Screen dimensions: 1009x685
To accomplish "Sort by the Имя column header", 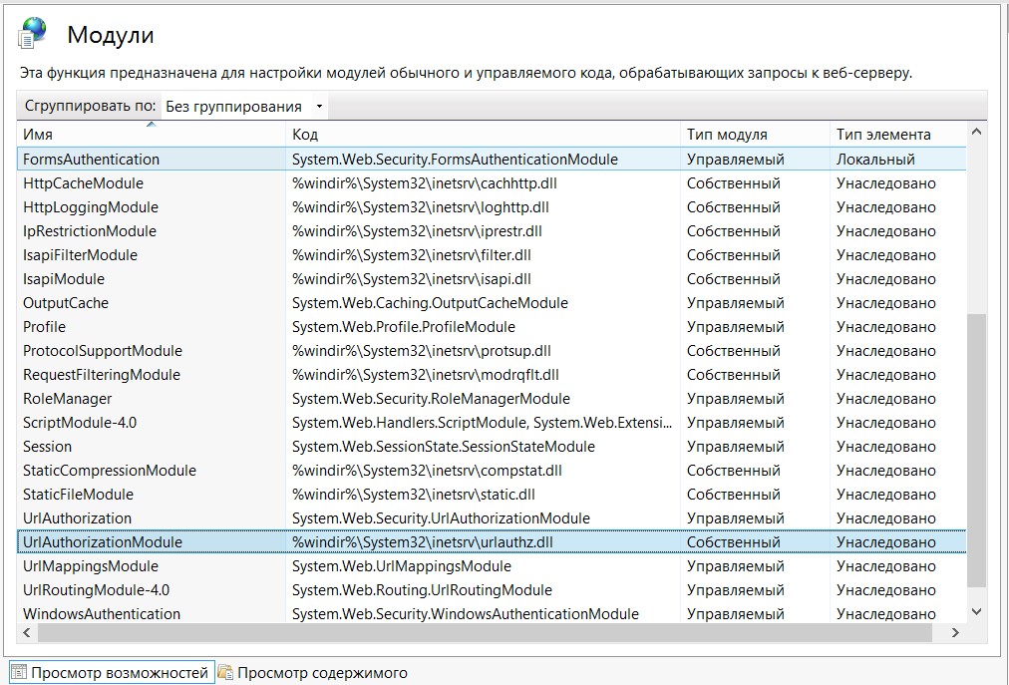I will [152, 135].
